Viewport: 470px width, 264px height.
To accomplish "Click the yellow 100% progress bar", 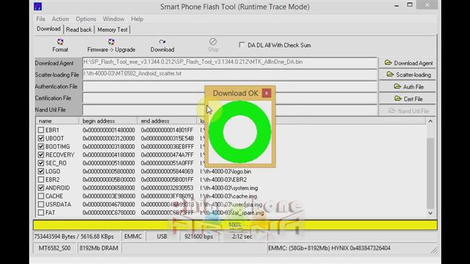I will [x=235, y=225].
